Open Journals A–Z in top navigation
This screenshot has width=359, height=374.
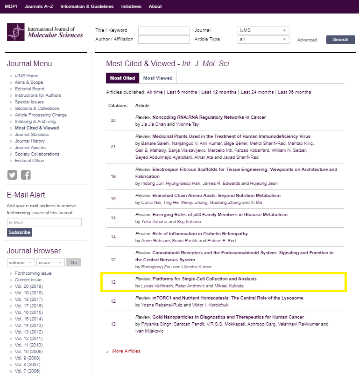point(39,7)
